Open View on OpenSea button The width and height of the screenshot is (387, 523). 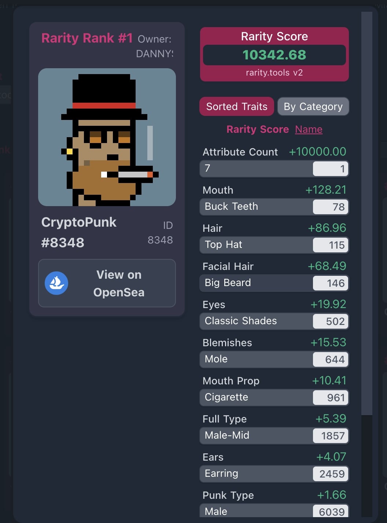click(107, 283)
